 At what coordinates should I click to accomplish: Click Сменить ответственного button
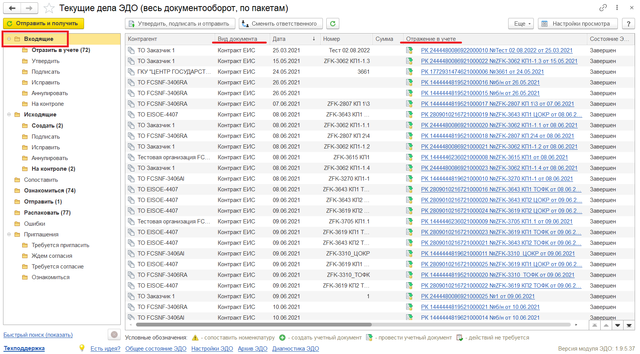click(x=281, y=24)
